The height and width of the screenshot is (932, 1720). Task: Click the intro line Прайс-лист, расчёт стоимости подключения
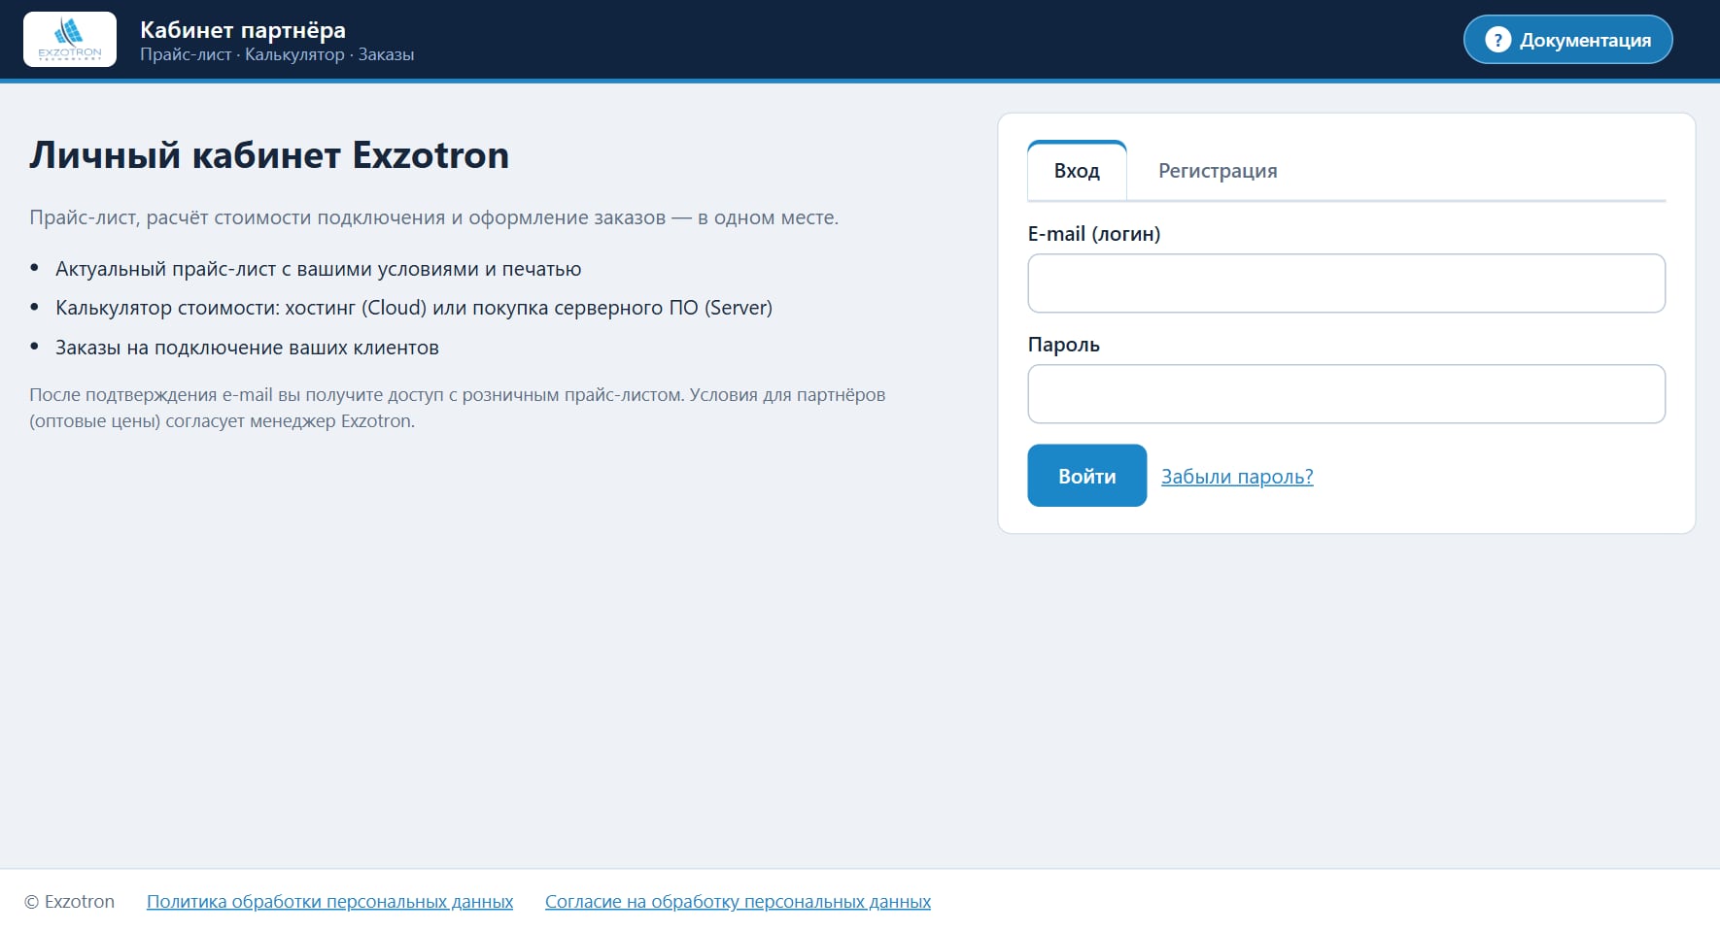[x=433, y=217]
